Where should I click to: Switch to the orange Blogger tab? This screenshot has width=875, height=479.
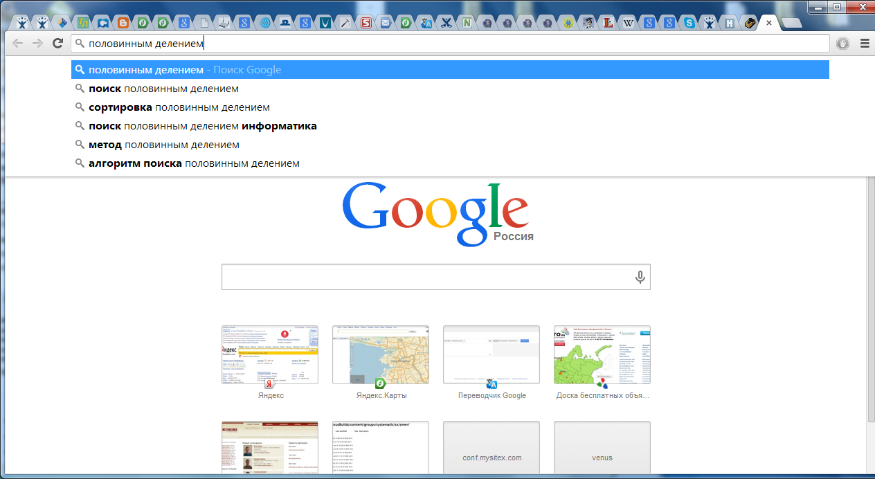point(123,23)
